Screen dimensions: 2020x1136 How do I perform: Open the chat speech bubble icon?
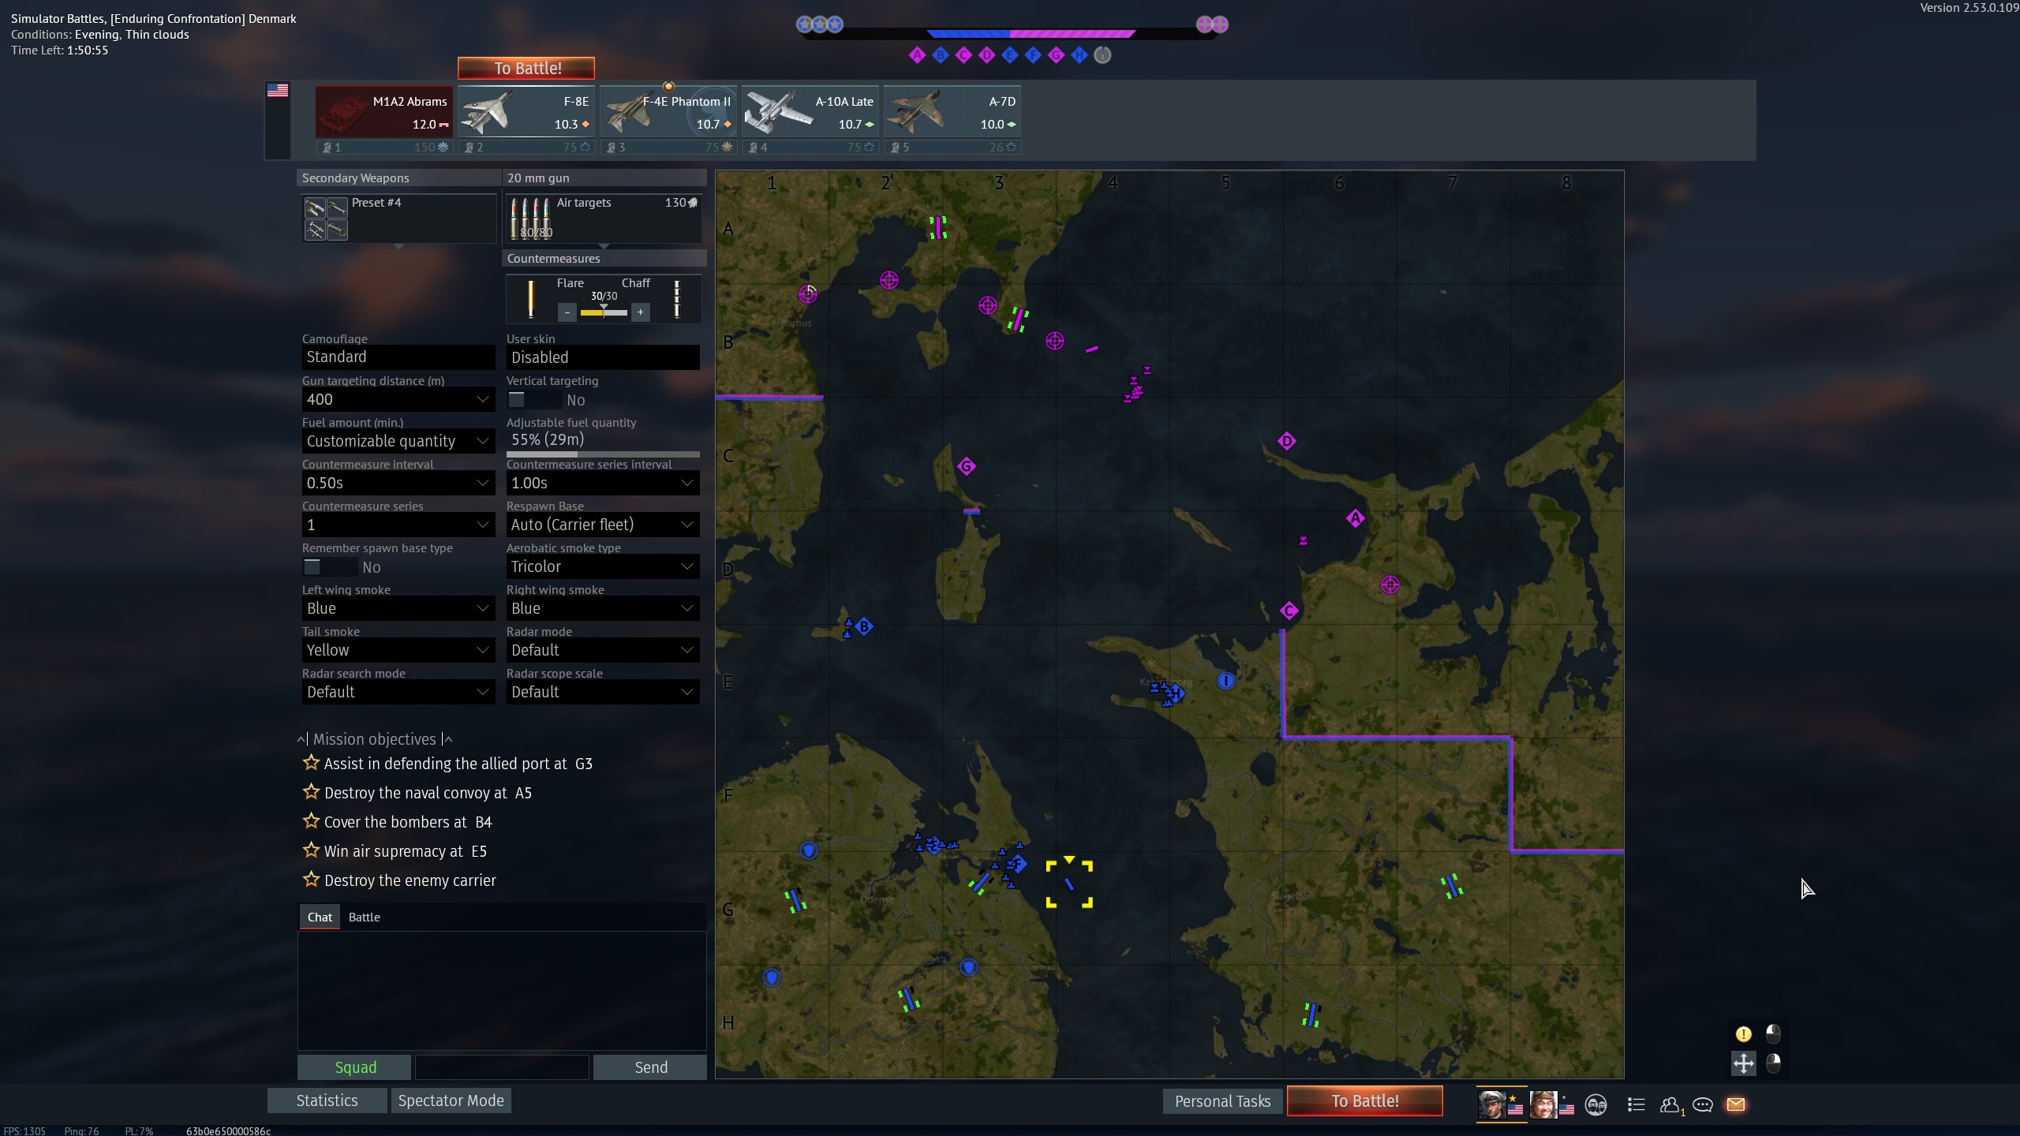[1702, 1104]
